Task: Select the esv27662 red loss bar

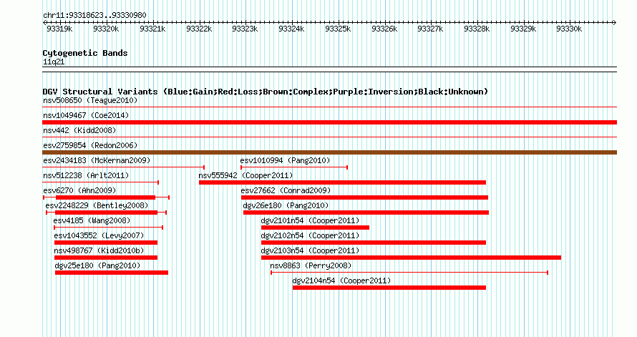Action: tap(364, 197)
